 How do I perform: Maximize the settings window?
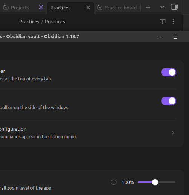[x=175, y=37]
